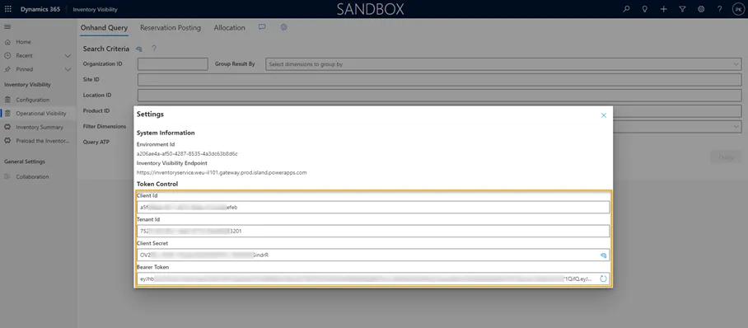Open Group Result By dimensions dropdown
This screenshot has height=328, width=748.
click(503, 64)
